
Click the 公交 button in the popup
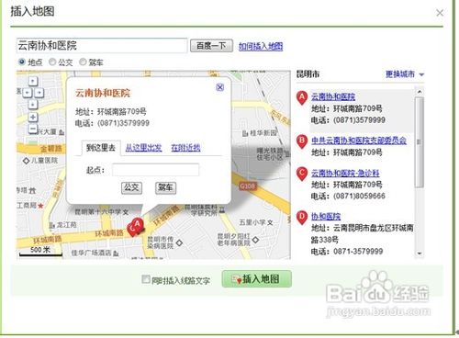click(x=131, y=187)
